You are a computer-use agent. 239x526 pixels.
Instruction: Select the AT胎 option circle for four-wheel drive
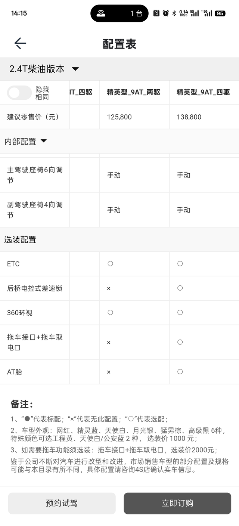coord(180,372)
